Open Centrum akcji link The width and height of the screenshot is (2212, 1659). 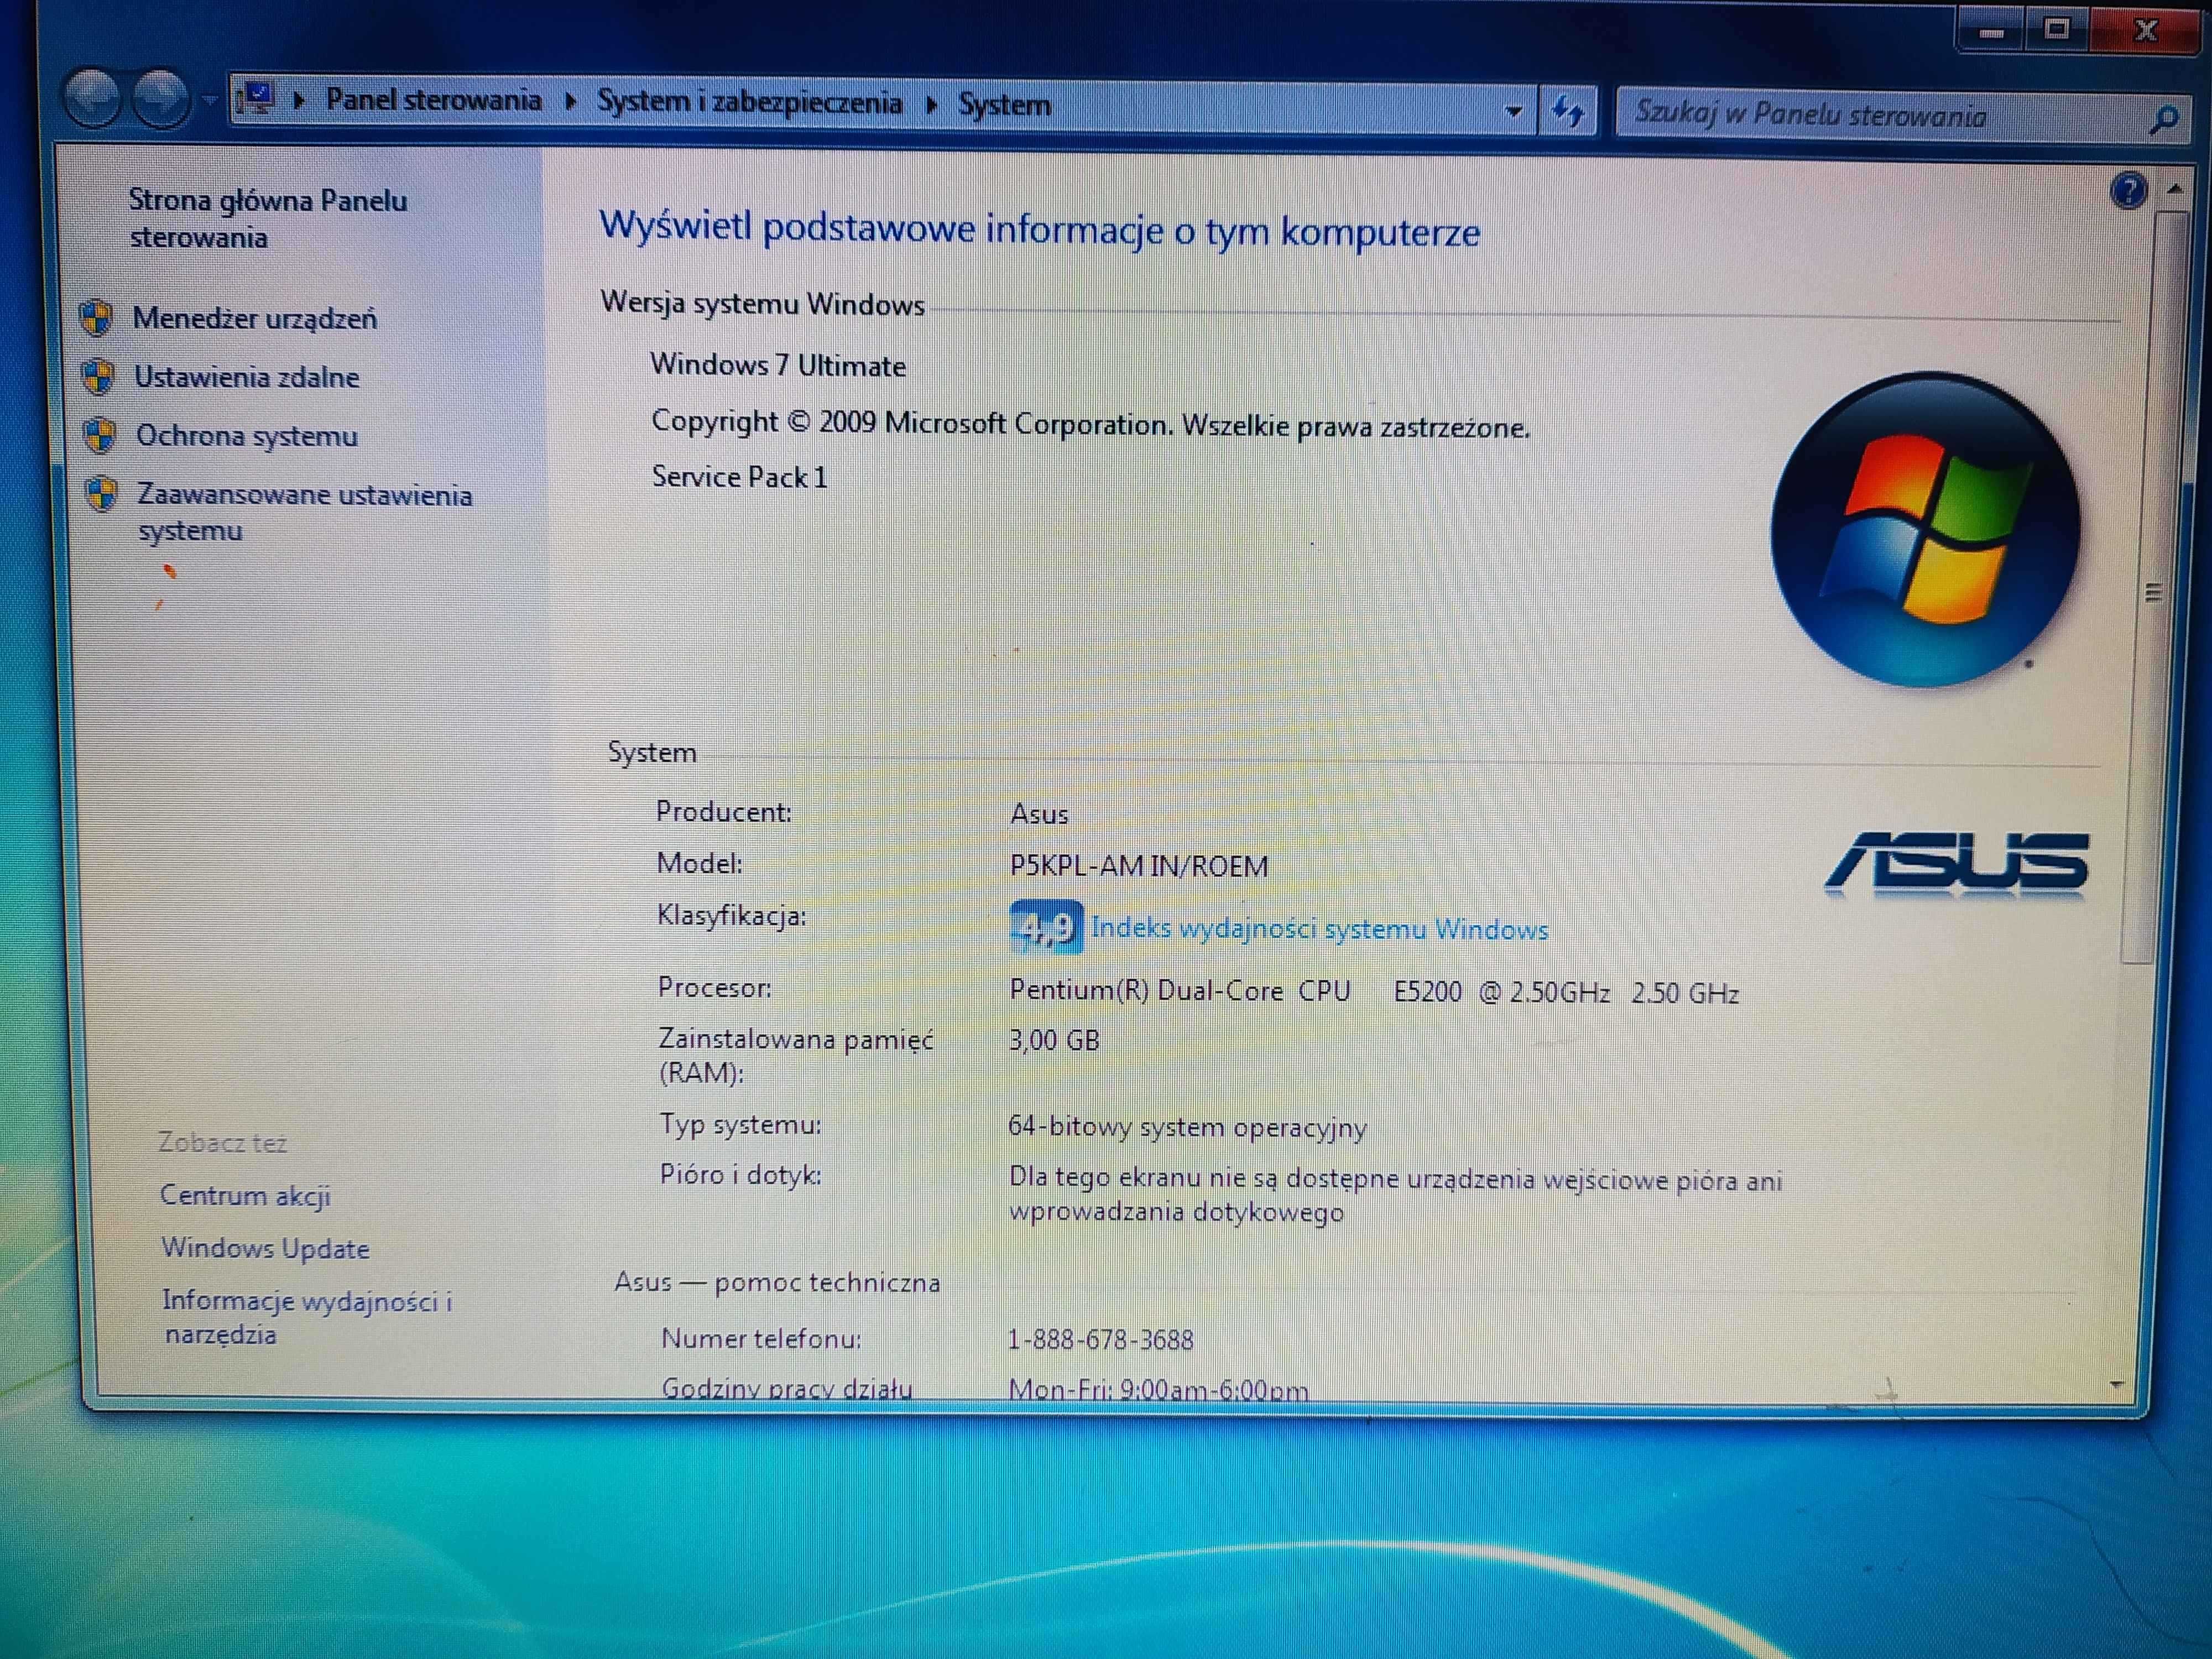click(245, 1195)
